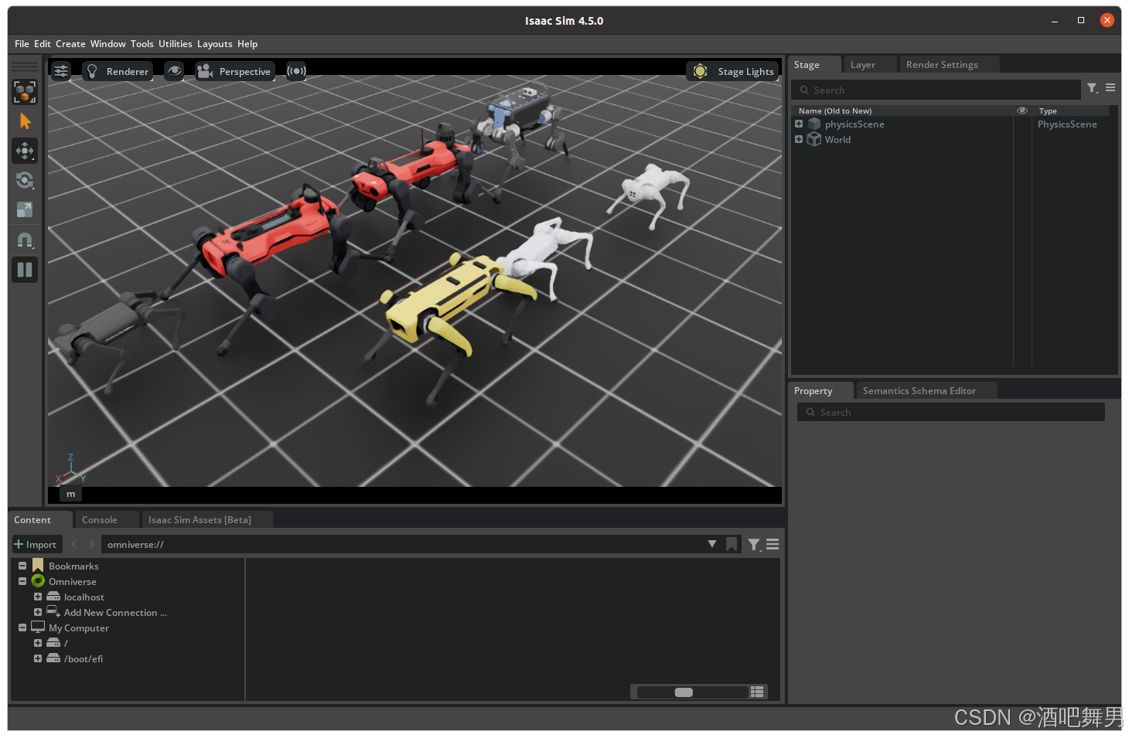
Task: Pause the simulation
Action: [25, 270]
